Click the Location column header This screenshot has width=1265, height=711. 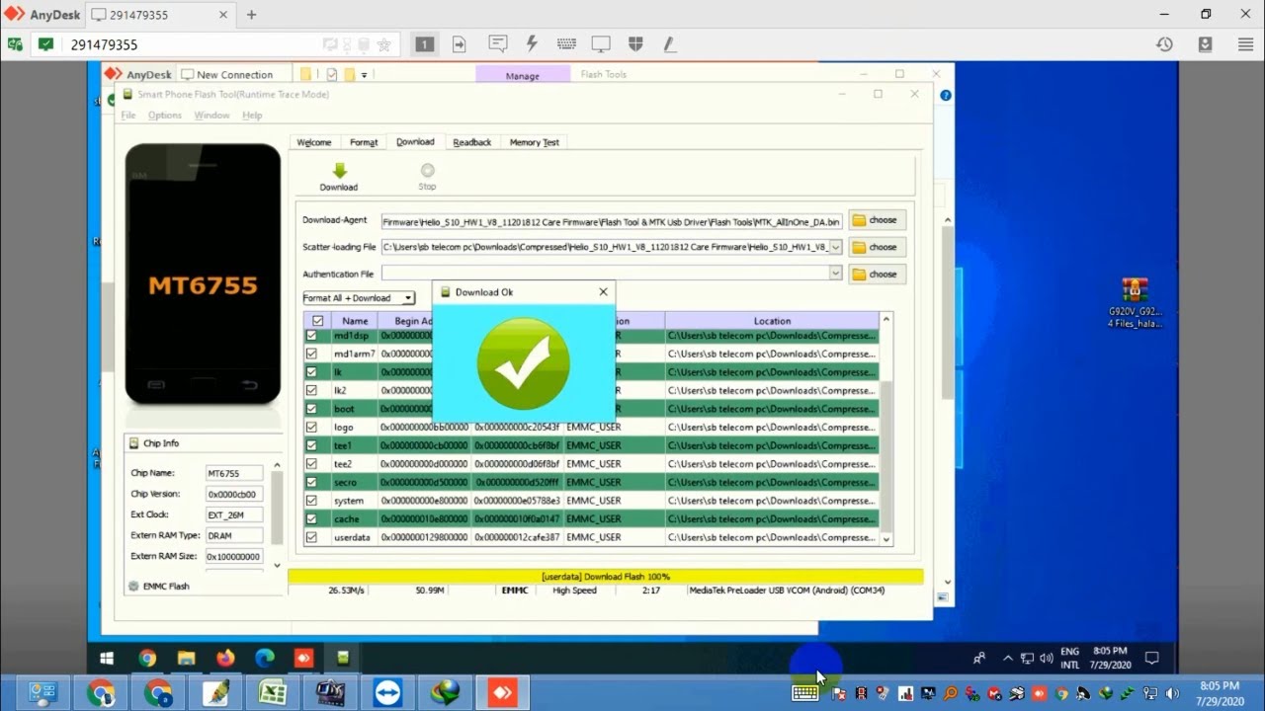point(772,321)
